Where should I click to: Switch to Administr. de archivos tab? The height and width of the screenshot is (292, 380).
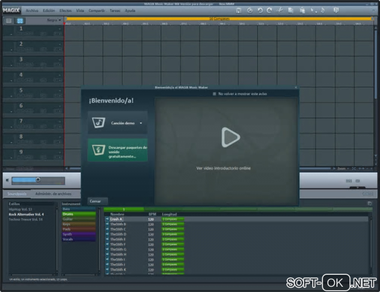coord(53,194)
